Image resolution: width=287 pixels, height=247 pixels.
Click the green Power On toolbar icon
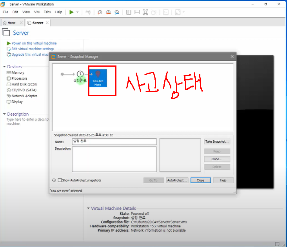coord(71,12)
